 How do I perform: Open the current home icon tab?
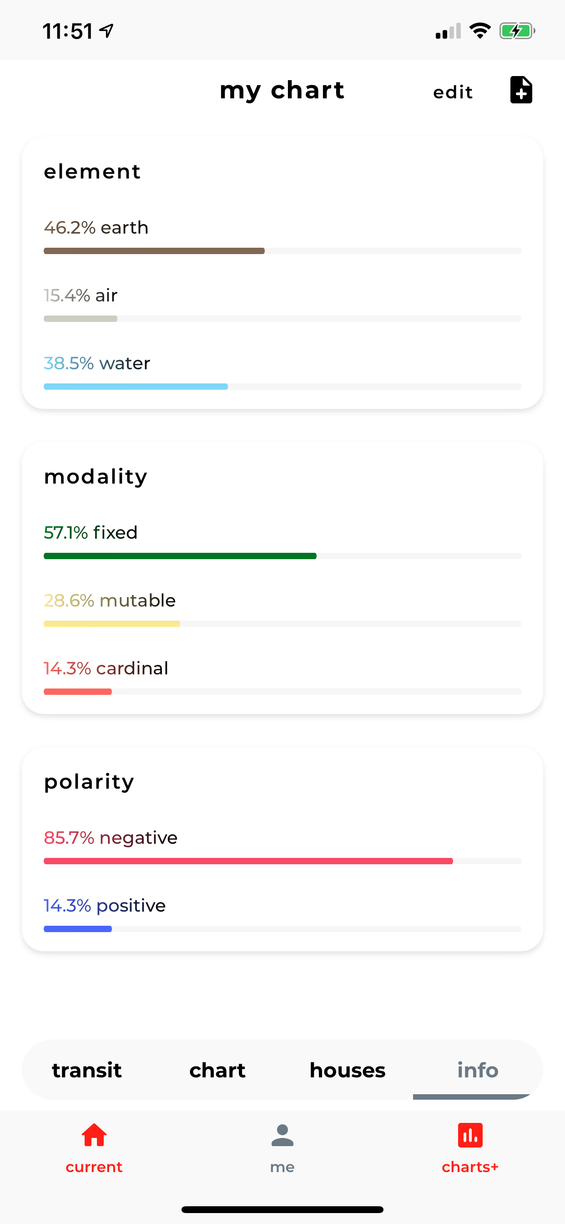94,1135
